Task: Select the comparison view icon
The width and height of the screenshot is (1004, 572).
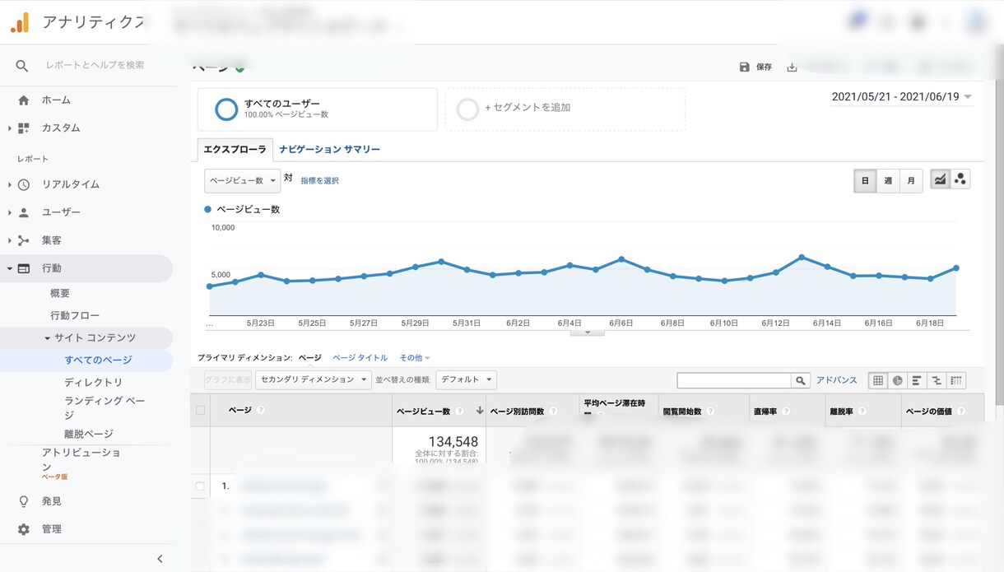Action: tap(936, 380)
